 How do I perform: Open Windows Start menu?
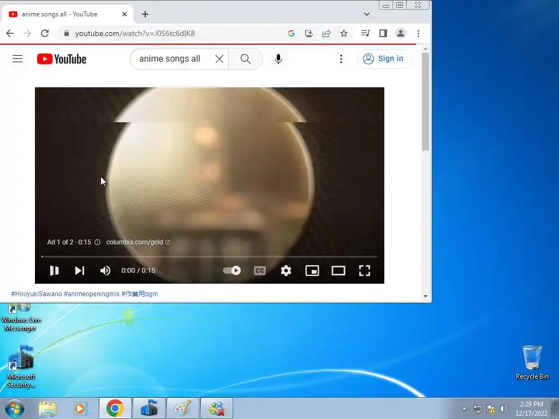coord(14,408)
